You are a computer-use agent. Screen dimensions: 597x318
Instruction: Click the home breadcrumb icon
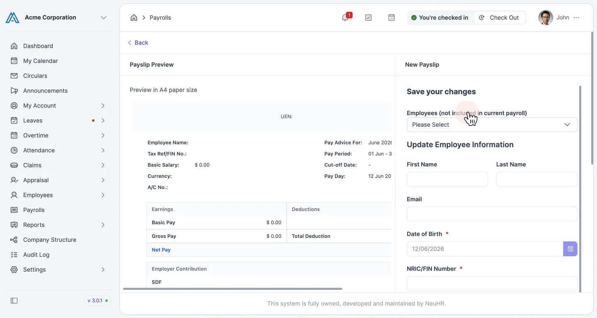pos(134,17)
